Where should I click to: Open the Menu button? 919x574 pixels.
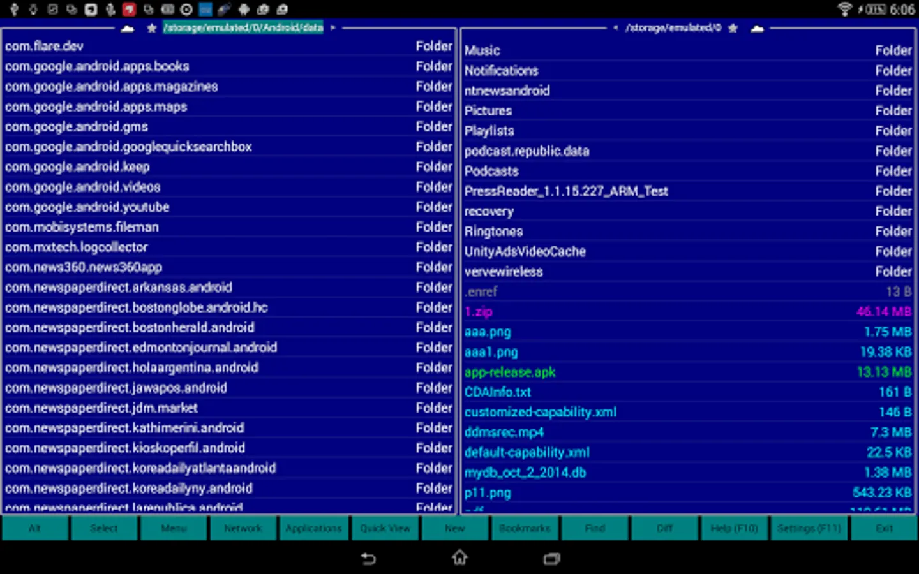174,528
